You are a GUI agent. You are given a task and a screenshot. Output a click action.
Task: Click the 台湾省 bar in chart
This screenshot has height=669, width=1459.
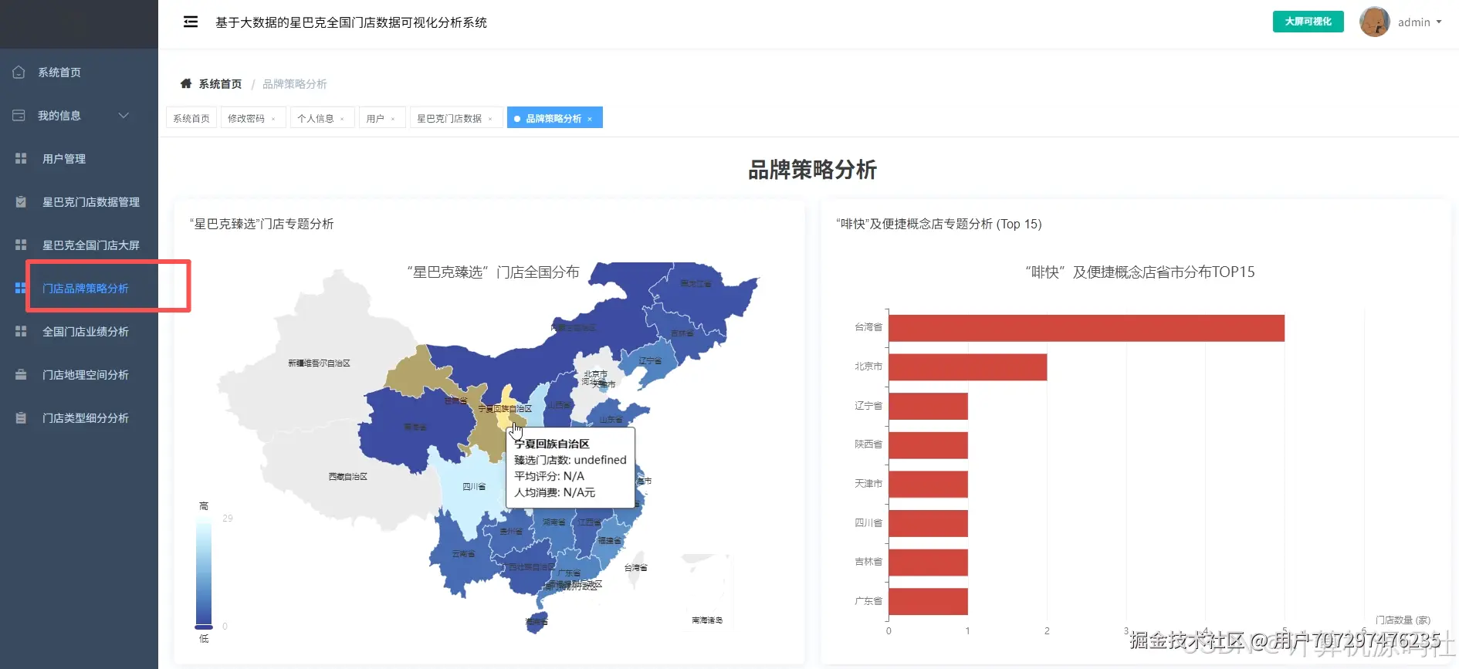coord(1086,328)
